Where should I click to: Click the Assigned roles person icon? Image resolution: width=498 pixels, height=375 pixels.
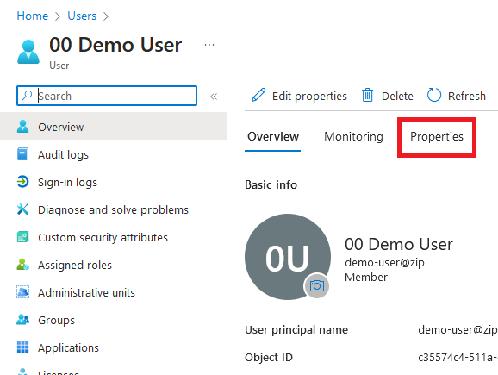22,265
